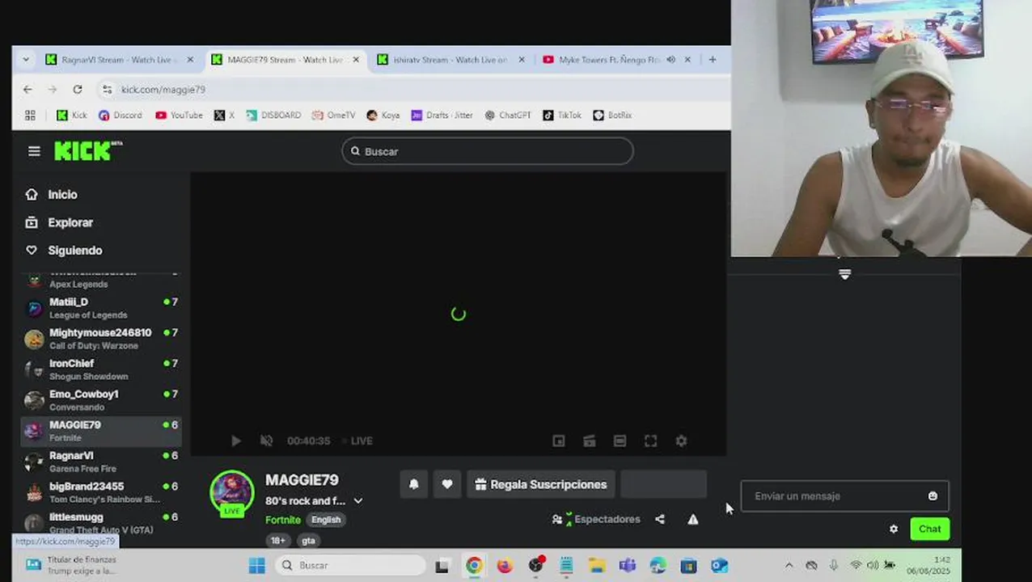Open video player settings gear
Screen dimensions: 1032x582
[681, 441]
